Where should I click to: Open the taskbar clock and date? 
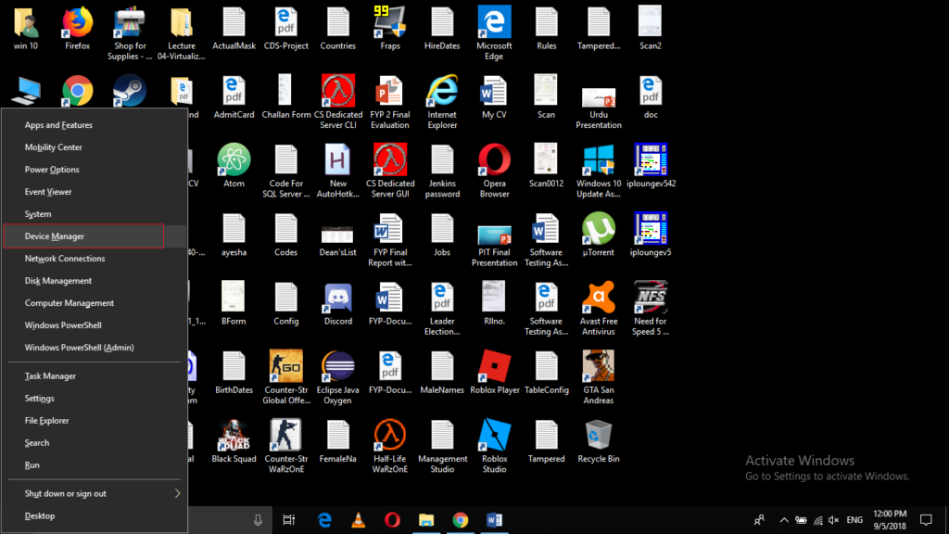[x=890, y=520]
